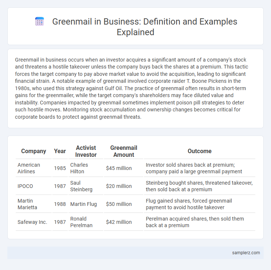Click year 1987 in the Safeway row

[x=60, y=222]
